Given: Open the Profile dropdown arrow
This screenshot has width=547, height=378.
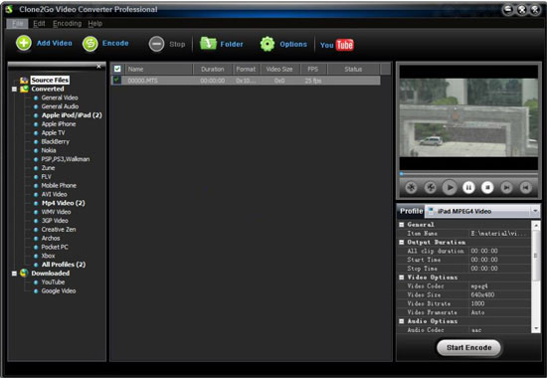Looking at the screenshot, I should (534, 211).
